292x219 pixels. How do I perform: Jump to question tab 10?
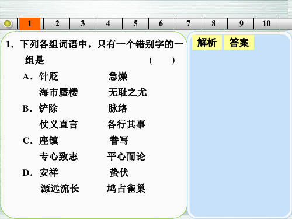click(x=266, y=23)
